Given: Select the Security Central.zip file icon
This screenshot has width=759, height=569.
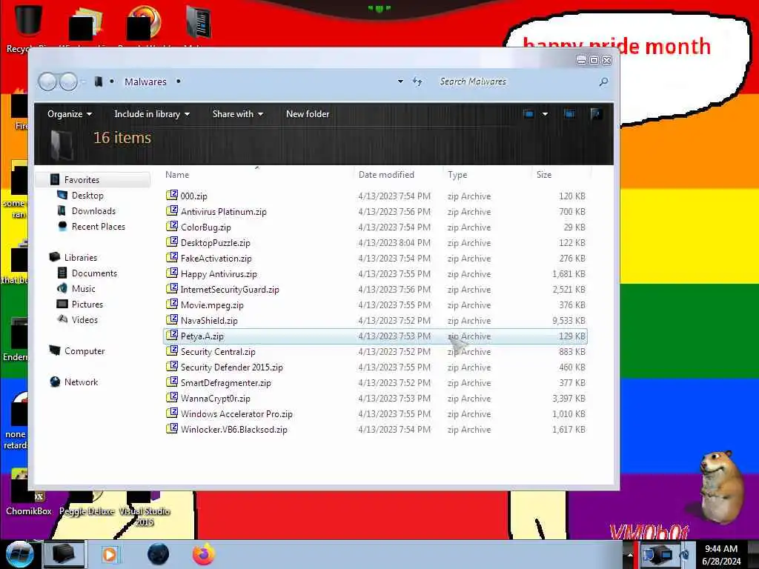Looking at the screenshot, I should click(172, 351).
